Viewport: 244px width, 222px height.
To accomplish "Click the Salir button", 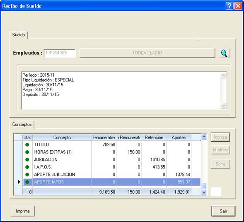I will 223,211.
